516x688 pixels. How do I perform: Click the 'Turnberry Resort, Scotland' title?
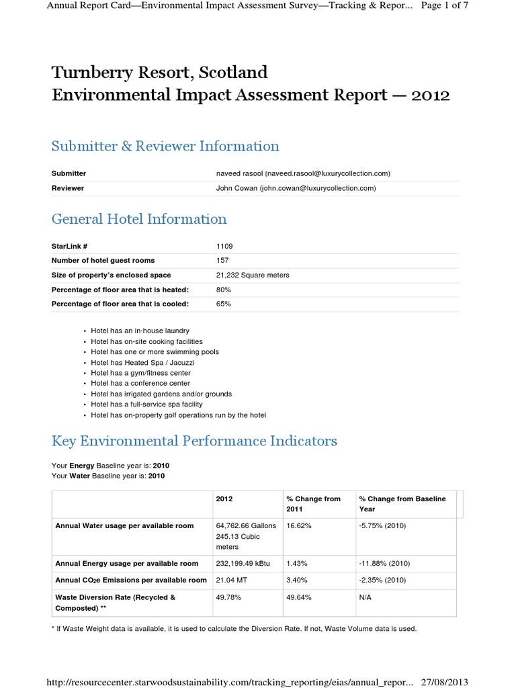[x=159, y=73]
